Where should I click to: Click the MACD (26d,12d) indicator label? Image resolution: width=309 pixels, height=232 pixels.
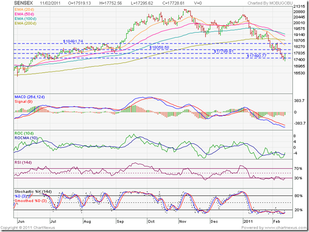(30, 97)
